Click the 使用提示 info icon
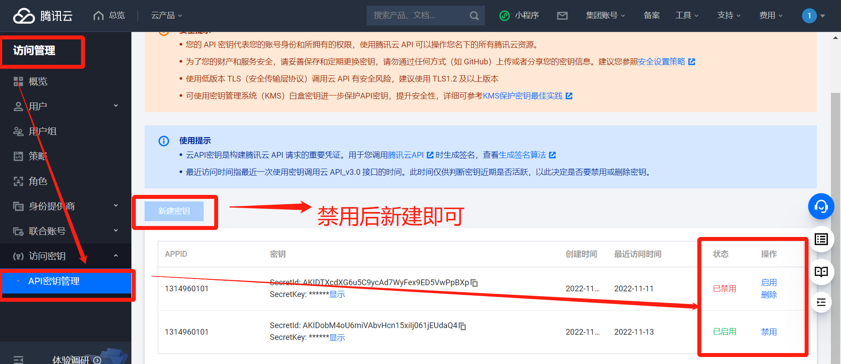 [164, 141]
